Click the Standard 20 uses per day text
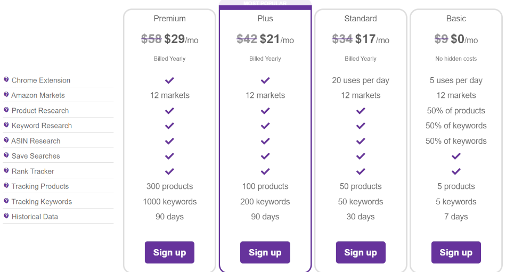The width and height of the screenshot is (506, 272). pos(361,80)
